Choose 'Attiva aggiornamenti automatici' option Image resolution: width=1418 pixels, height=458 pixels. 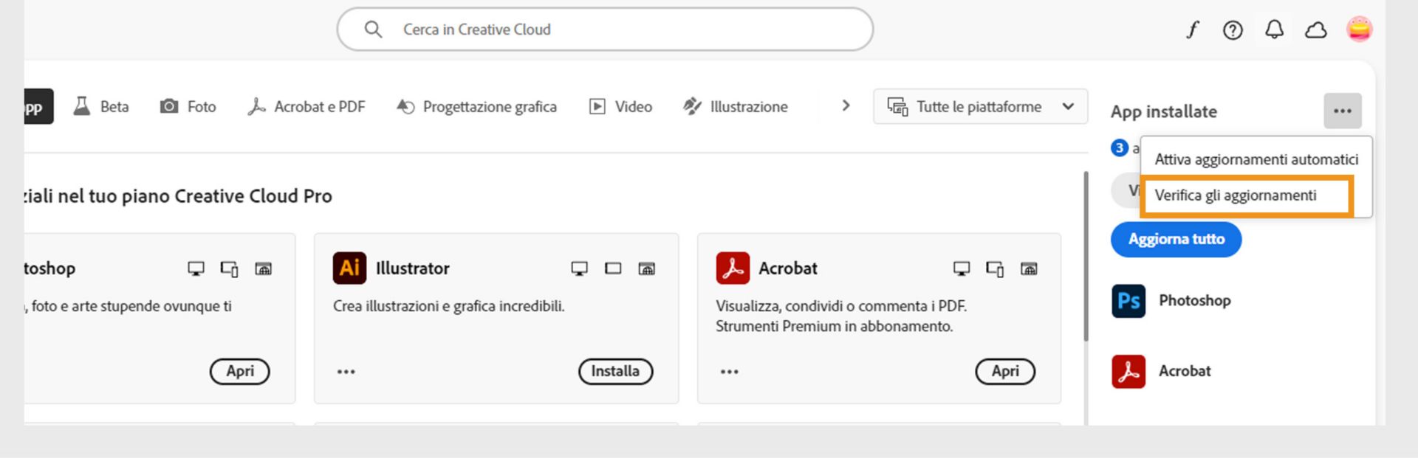click(1256, 159)
